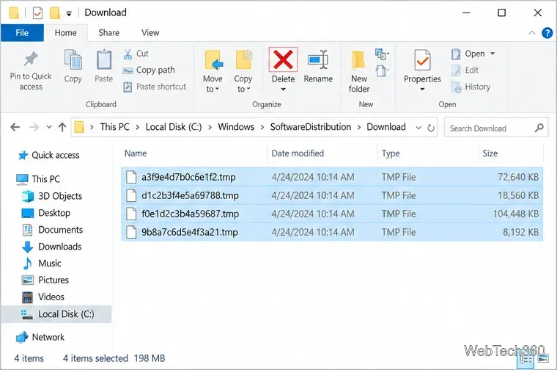The width and height of the screenshot is (557, 370).
Task: Switch to the Home ribbon tab
Action: click(x=65, y=33)
